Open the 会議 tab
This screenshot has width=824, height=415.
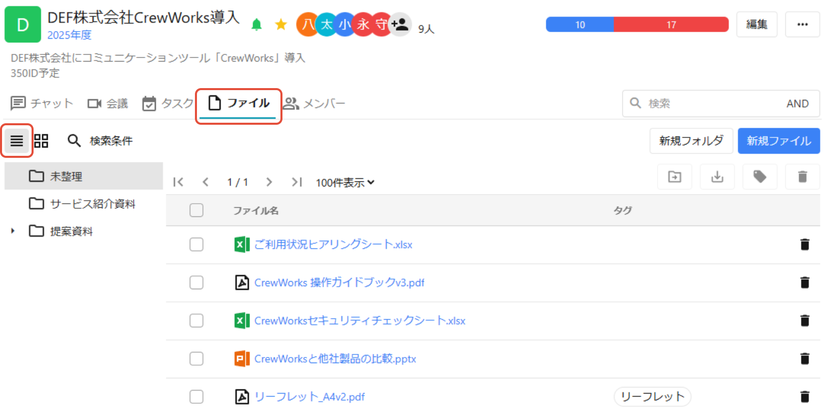[x=107, y=103]
